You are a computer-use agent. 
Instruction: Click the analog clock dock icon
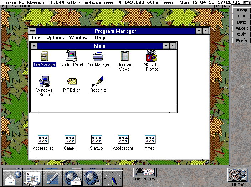click(x=113, y=178)
